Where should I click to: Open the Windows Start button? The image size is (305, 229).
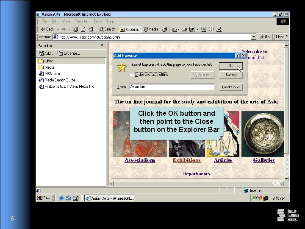pyautogui.click(x=45, y=198)
